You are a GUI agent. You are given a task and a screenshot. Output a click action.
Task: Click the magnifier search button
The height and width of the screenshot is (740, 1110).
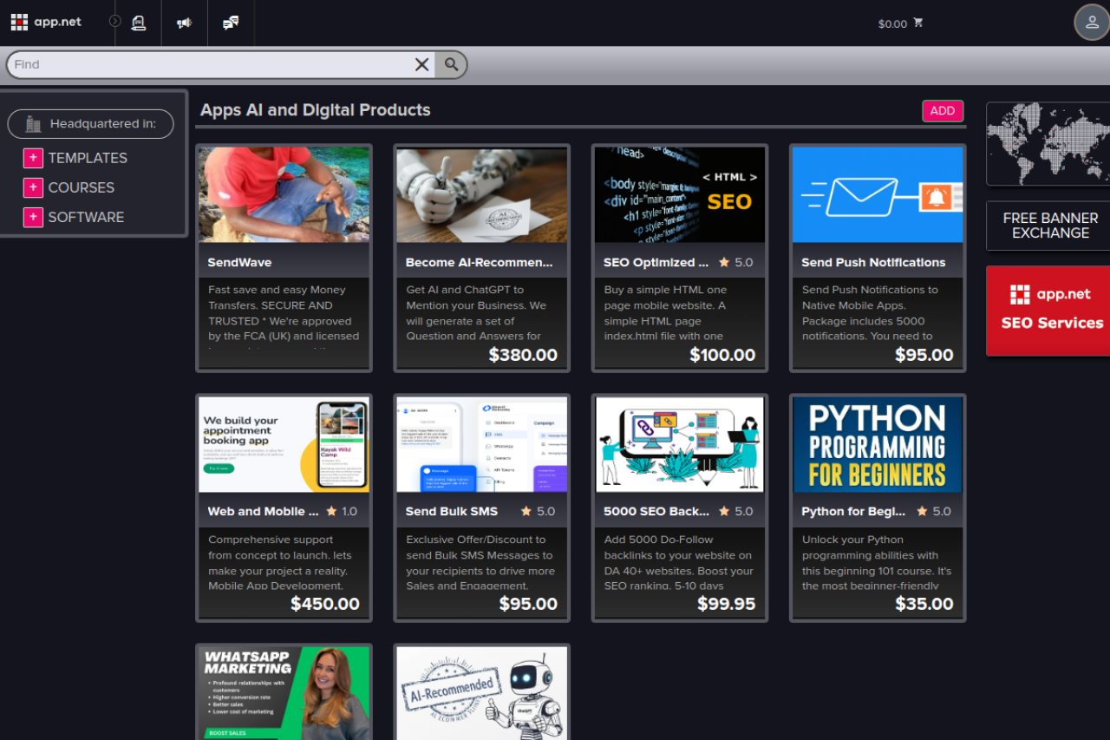click(x=451, y=64)
